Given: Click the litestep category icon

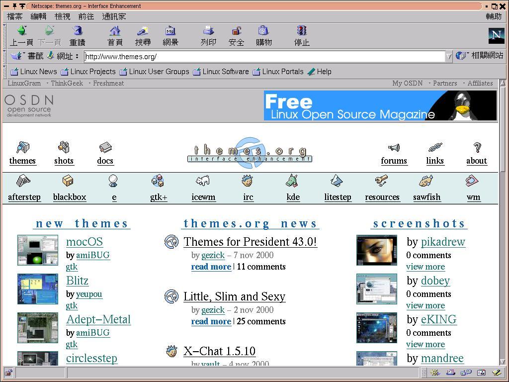Looking at the screenshot, I should pos(337,181).
